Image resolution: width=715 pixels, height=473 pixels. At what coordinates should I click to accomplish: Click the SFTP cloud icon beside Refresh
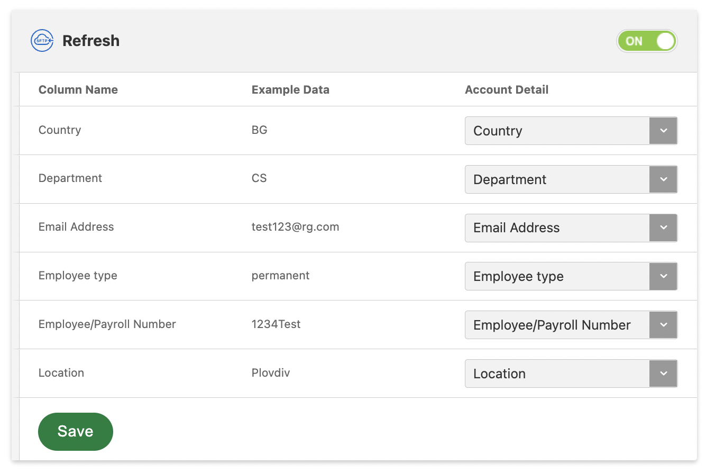point(42,41)
